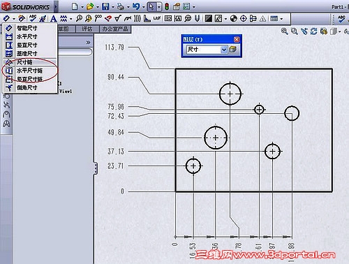349x264 pixels.
Task: Click the 49.84 dimension text
Action: [x=116, y=133]
